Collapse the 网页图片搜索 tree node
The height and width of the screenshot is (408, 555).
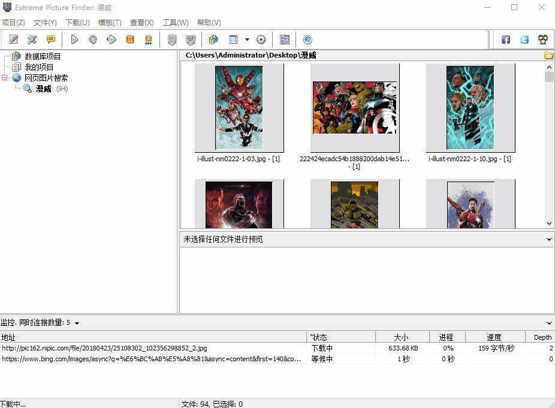tap(5, 77)
